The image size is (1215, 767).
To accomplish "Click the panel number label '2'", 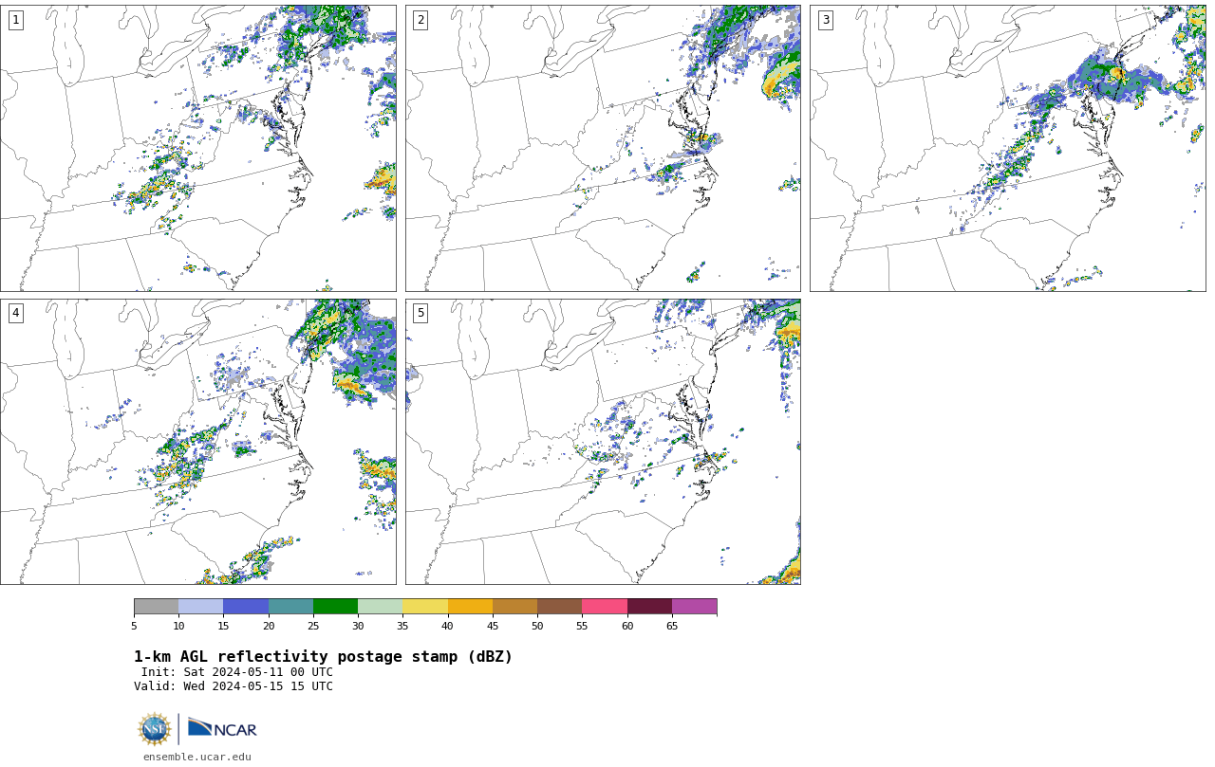I will (x=421, y=20).
